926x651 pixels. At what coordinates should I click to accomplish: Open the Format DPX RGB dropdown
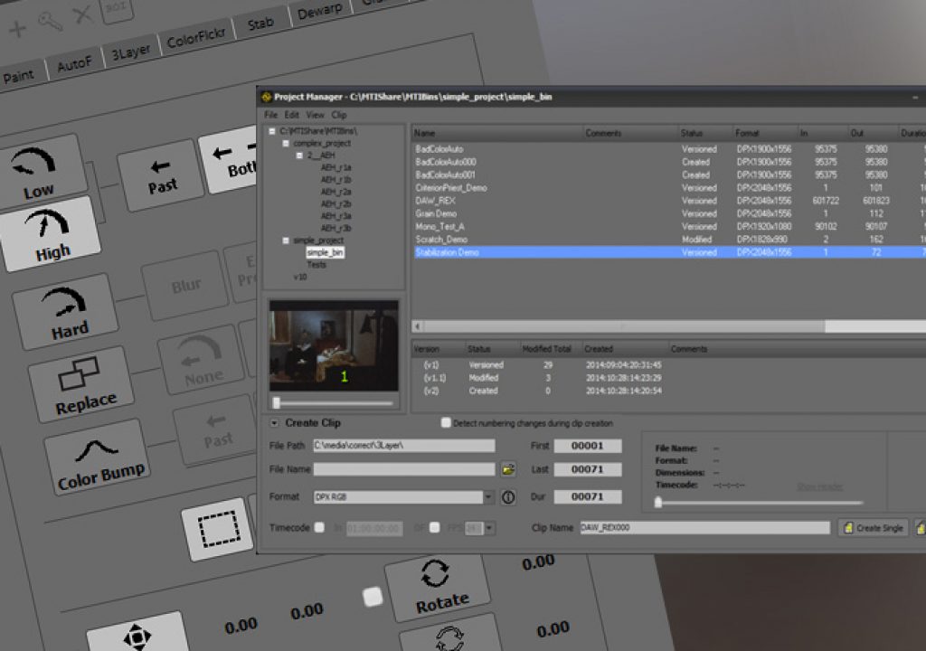tap(488, 497)
